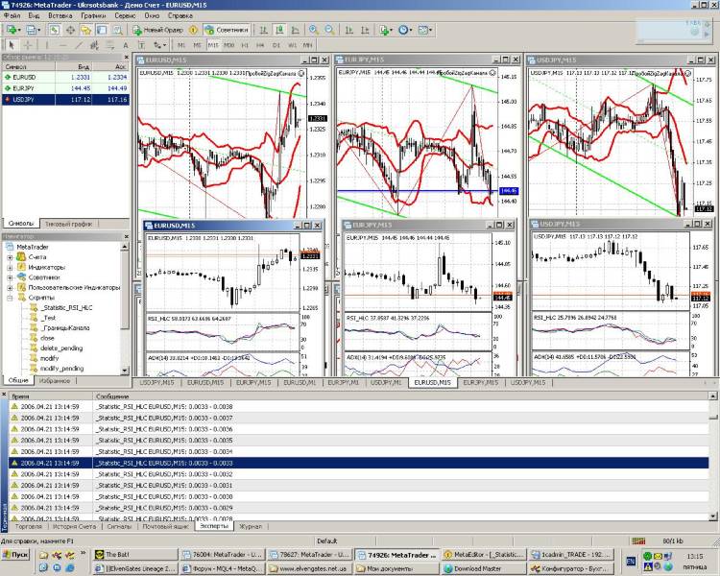The height and width of the screenshot is (576, 720).
Task: Select the H1 timeframe
Action: coord(245,45)
